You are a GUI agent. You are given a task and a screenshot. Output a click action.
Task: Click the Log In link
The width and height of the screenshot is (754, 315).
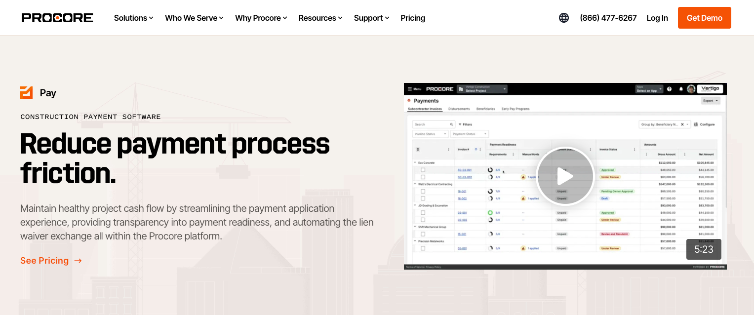(657, 18)
